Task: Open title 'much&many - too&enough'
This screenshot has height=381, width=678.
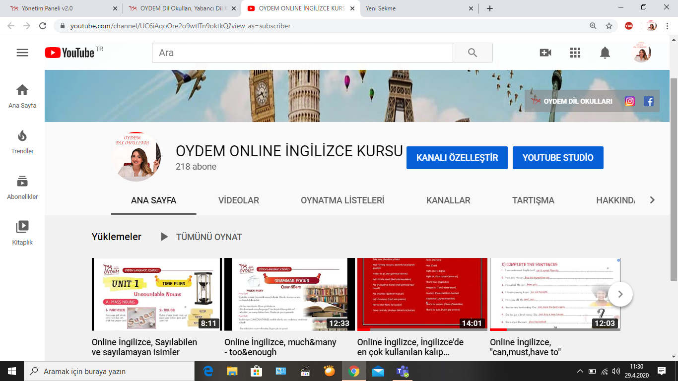Action: coord(280,347)
